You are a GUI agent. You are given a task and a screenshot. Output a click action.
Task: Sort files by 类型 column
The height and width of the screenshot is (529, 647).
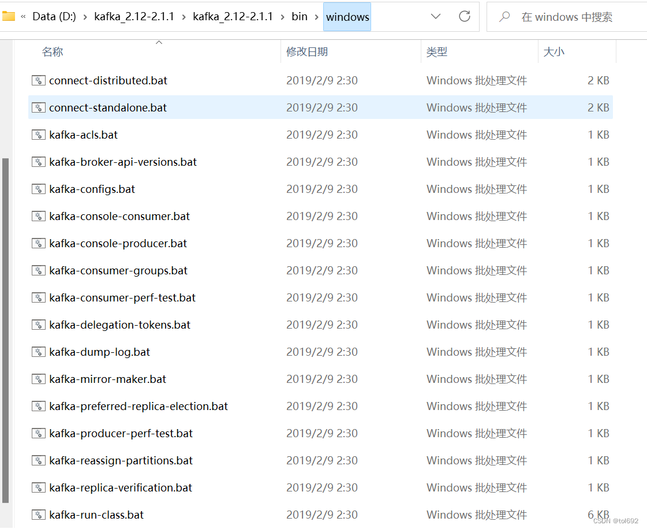pyautogui.click(x=436, y=52)
